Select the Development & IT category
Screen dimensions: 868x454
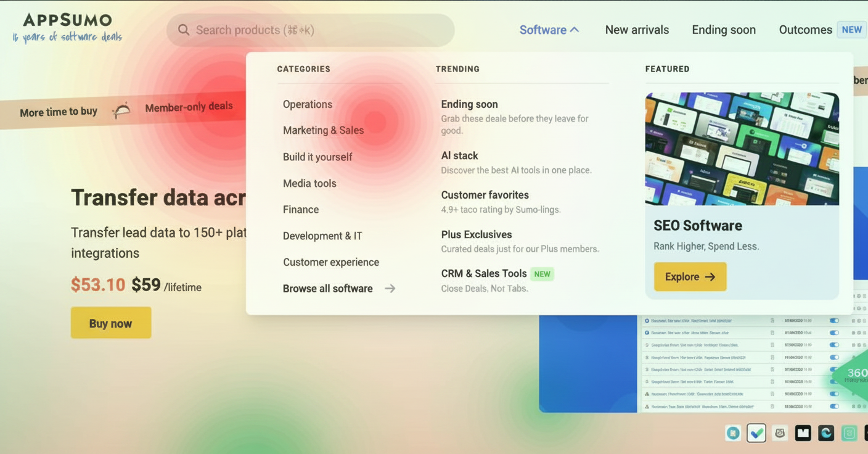[x=322, y=236]
